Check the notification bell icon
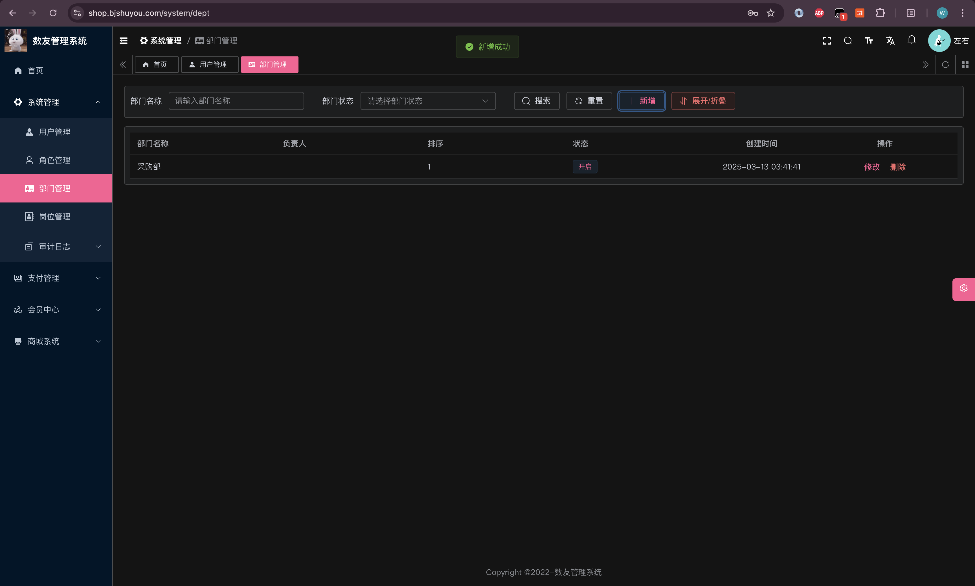The image size is (975, 586). [912, 40]
